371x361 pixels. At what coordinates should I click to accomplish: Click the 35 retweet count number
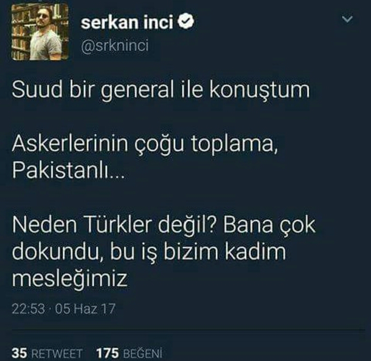(20, 353)
